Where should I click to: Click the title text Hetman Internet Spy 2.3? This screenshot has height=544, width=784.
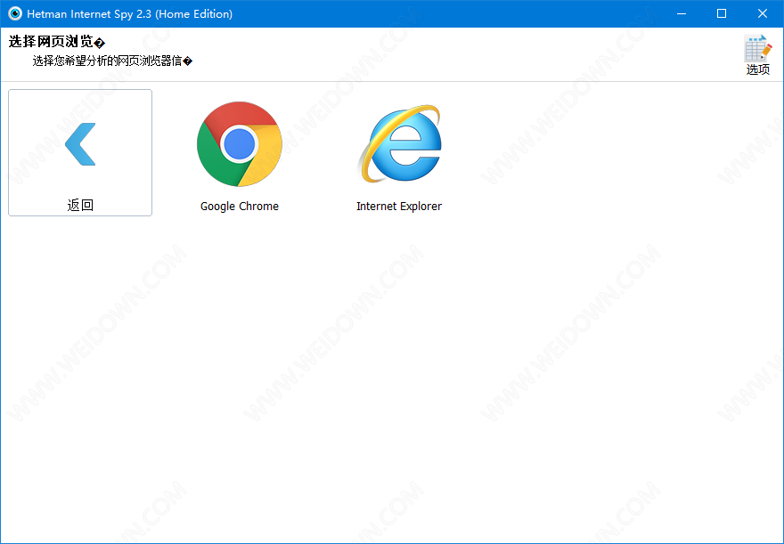click(89, 14)
